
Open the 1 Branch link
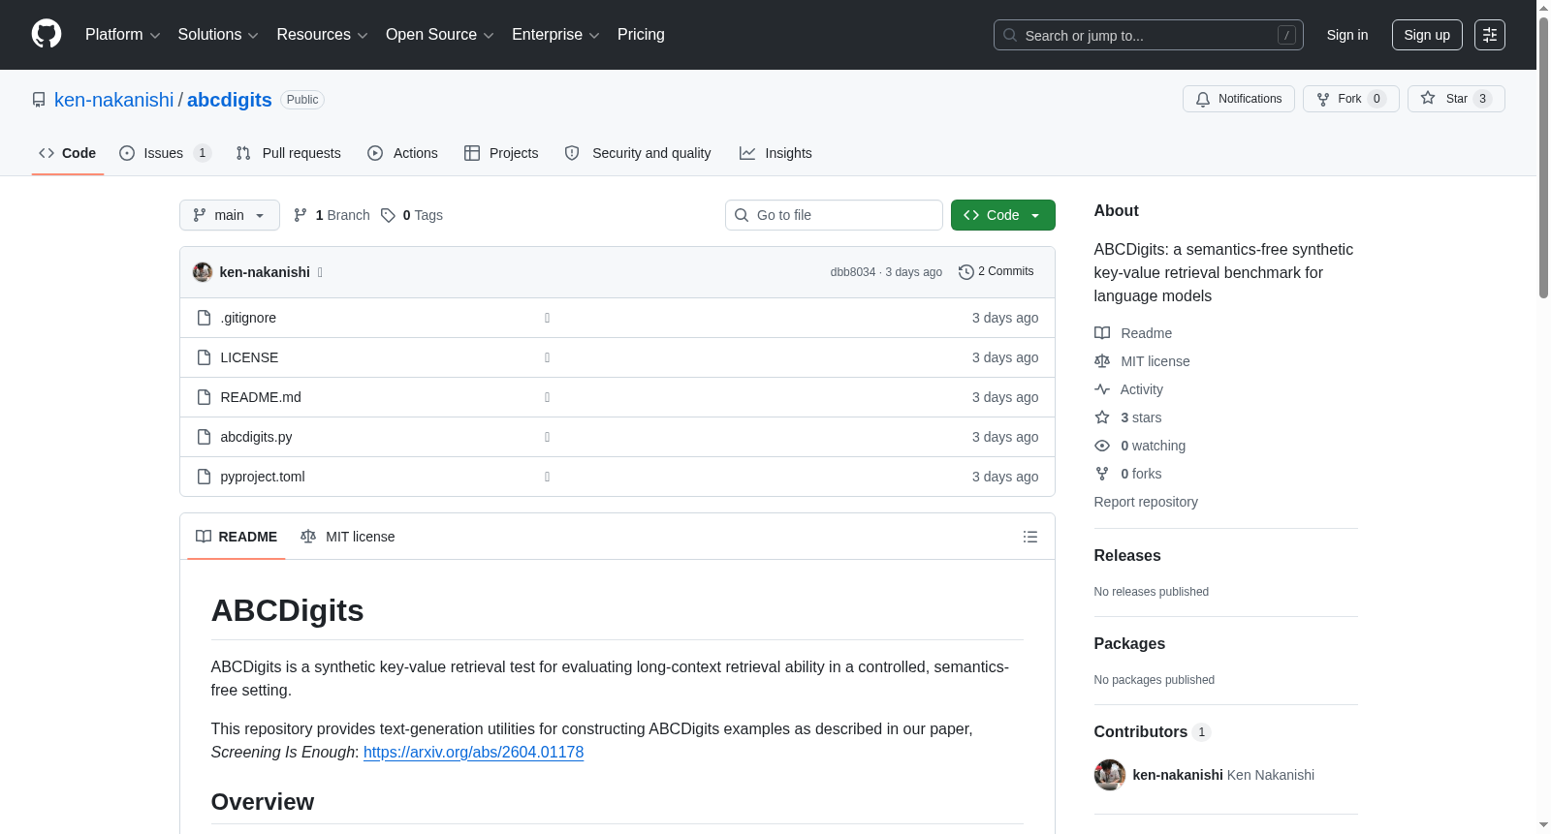pyautogui.click(x=332, y=215)
